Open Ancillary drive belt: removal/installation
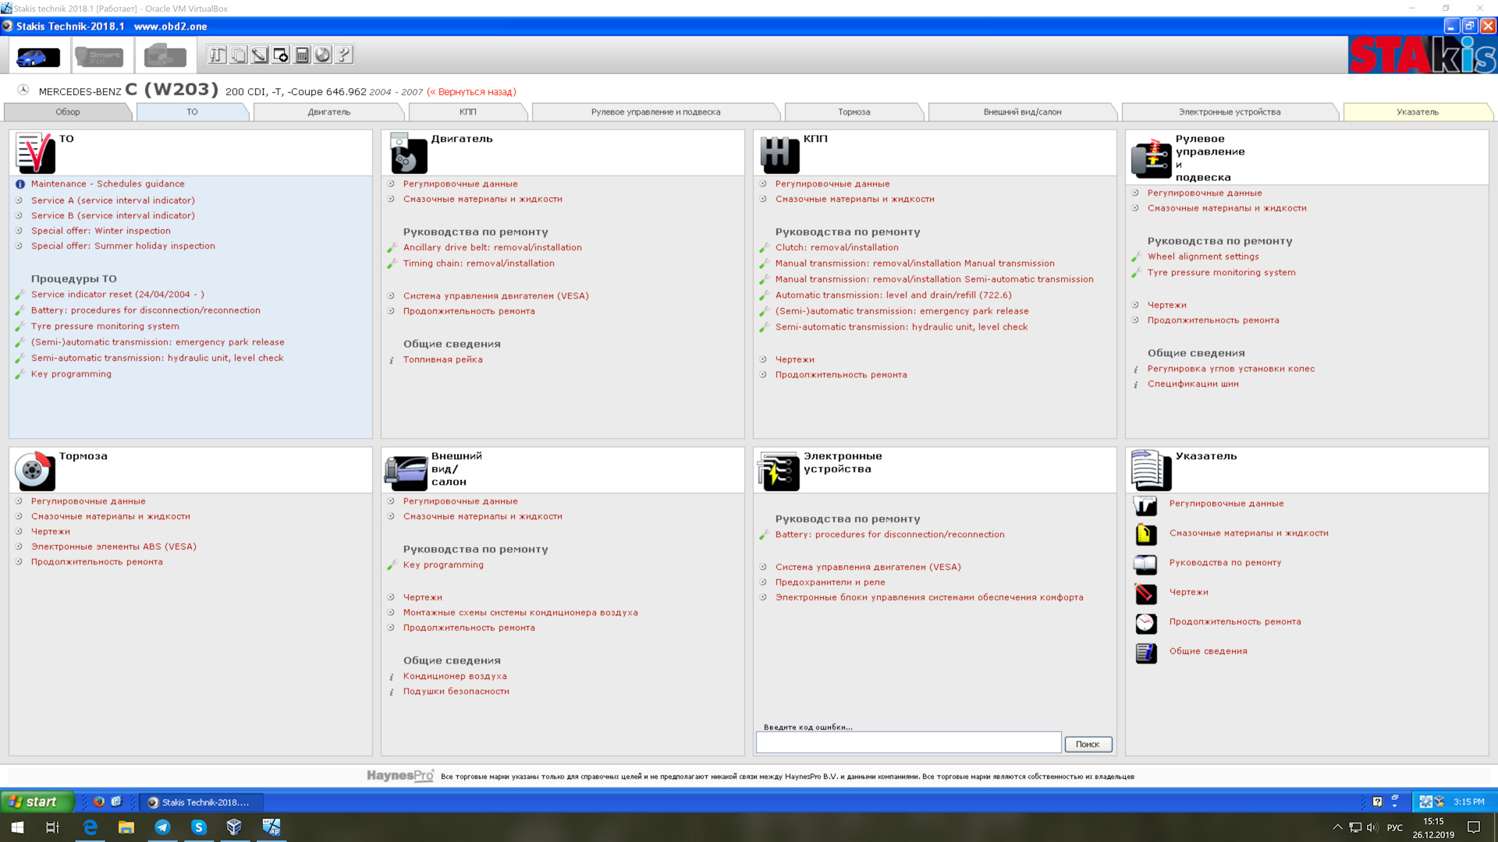Viewport: 1498px width, 842px height. pos(492,248)
